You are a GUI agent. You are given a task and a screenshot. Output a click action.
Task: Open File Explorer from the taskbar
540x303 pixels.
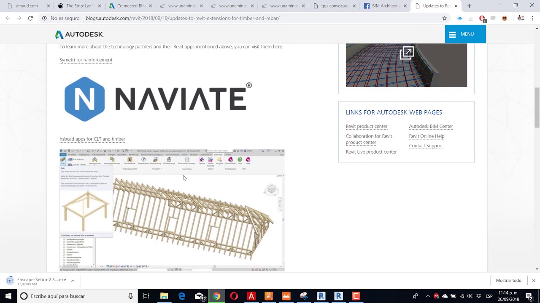tap(164, 296)
